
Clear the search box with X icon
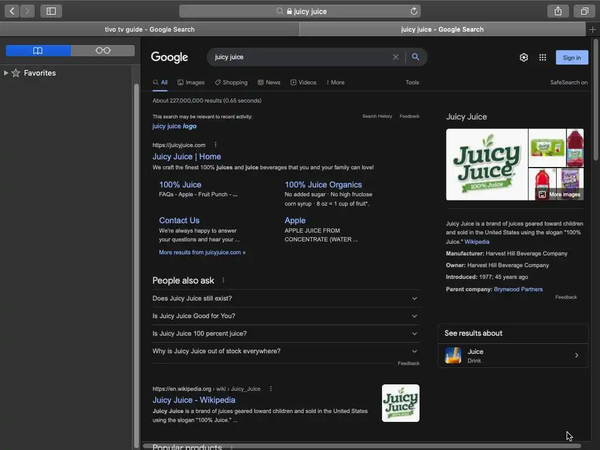(x=396, y=57)
